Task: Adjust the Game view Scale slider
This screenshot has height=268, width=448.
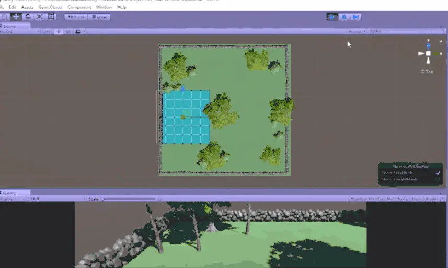Action: [x=129, y=199]
